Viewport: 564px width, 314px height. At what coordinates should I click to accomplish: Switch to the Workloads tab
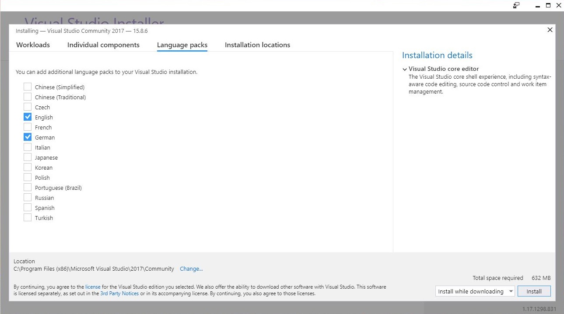[x=33, y=45]
